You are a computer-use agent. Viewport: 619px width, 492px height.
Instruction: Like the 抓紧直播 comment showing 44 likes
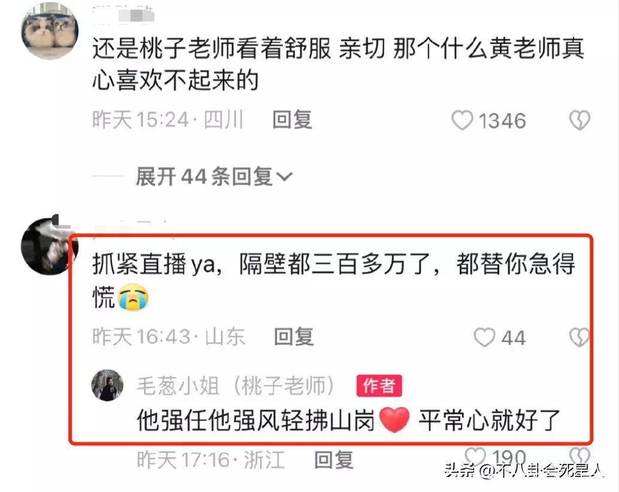(484, 338)
